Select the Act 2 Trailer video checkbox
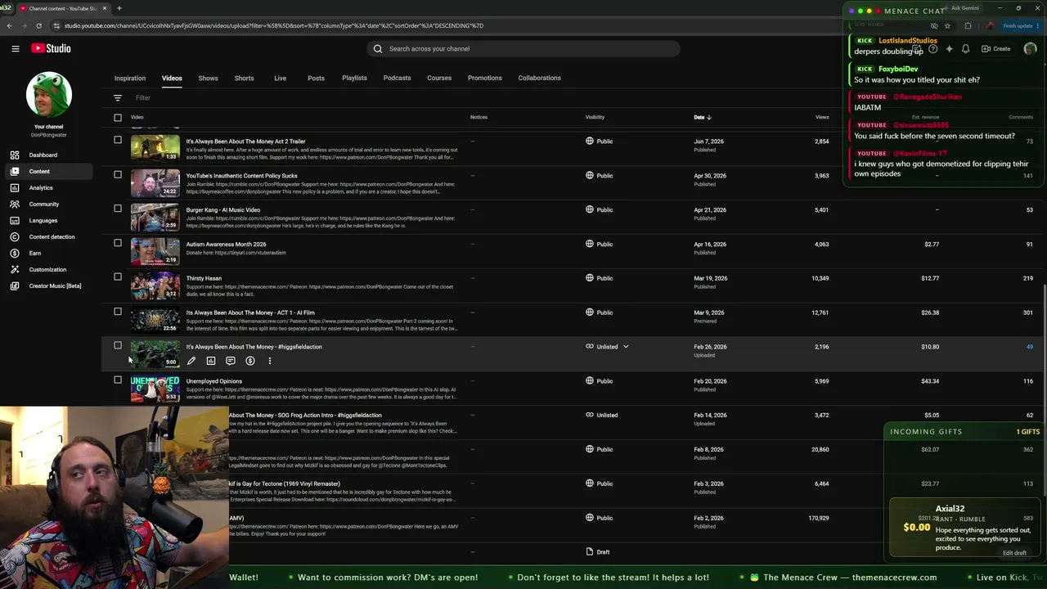1047x589 pixels. [118, 140]
